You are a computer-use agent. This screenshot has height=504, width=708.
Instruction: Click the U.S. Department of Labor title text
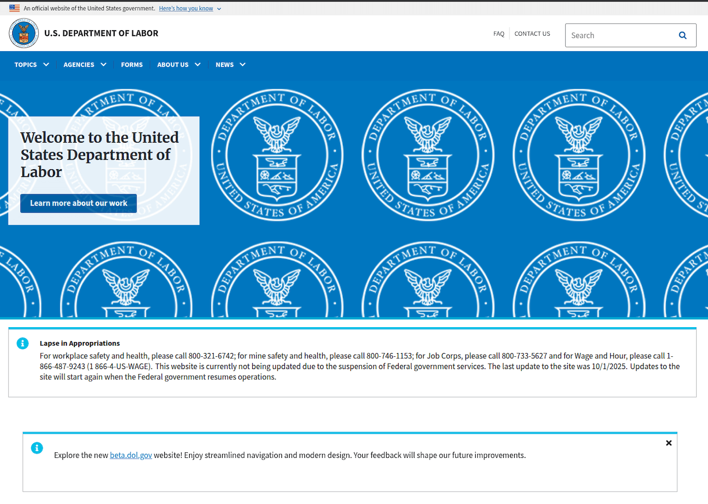[101, 33]
